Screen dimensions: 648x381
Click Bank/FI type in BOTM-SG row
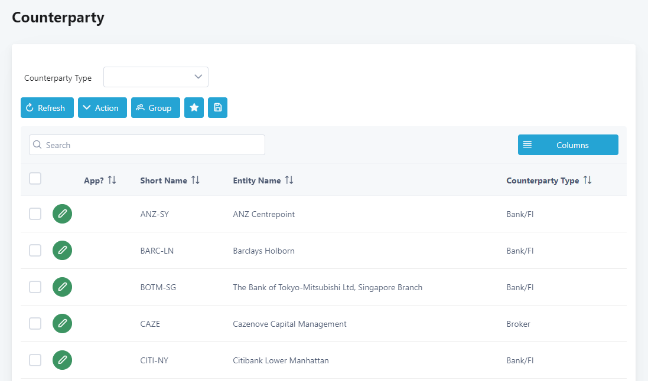point(520,287)
